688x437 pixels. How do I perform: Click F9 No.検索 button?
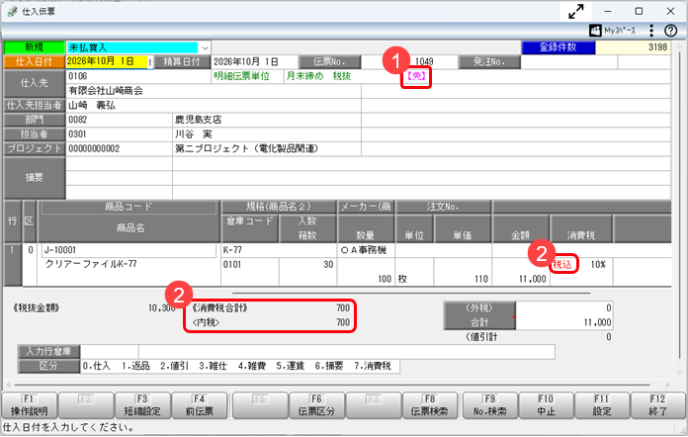(x=489, y=405)
